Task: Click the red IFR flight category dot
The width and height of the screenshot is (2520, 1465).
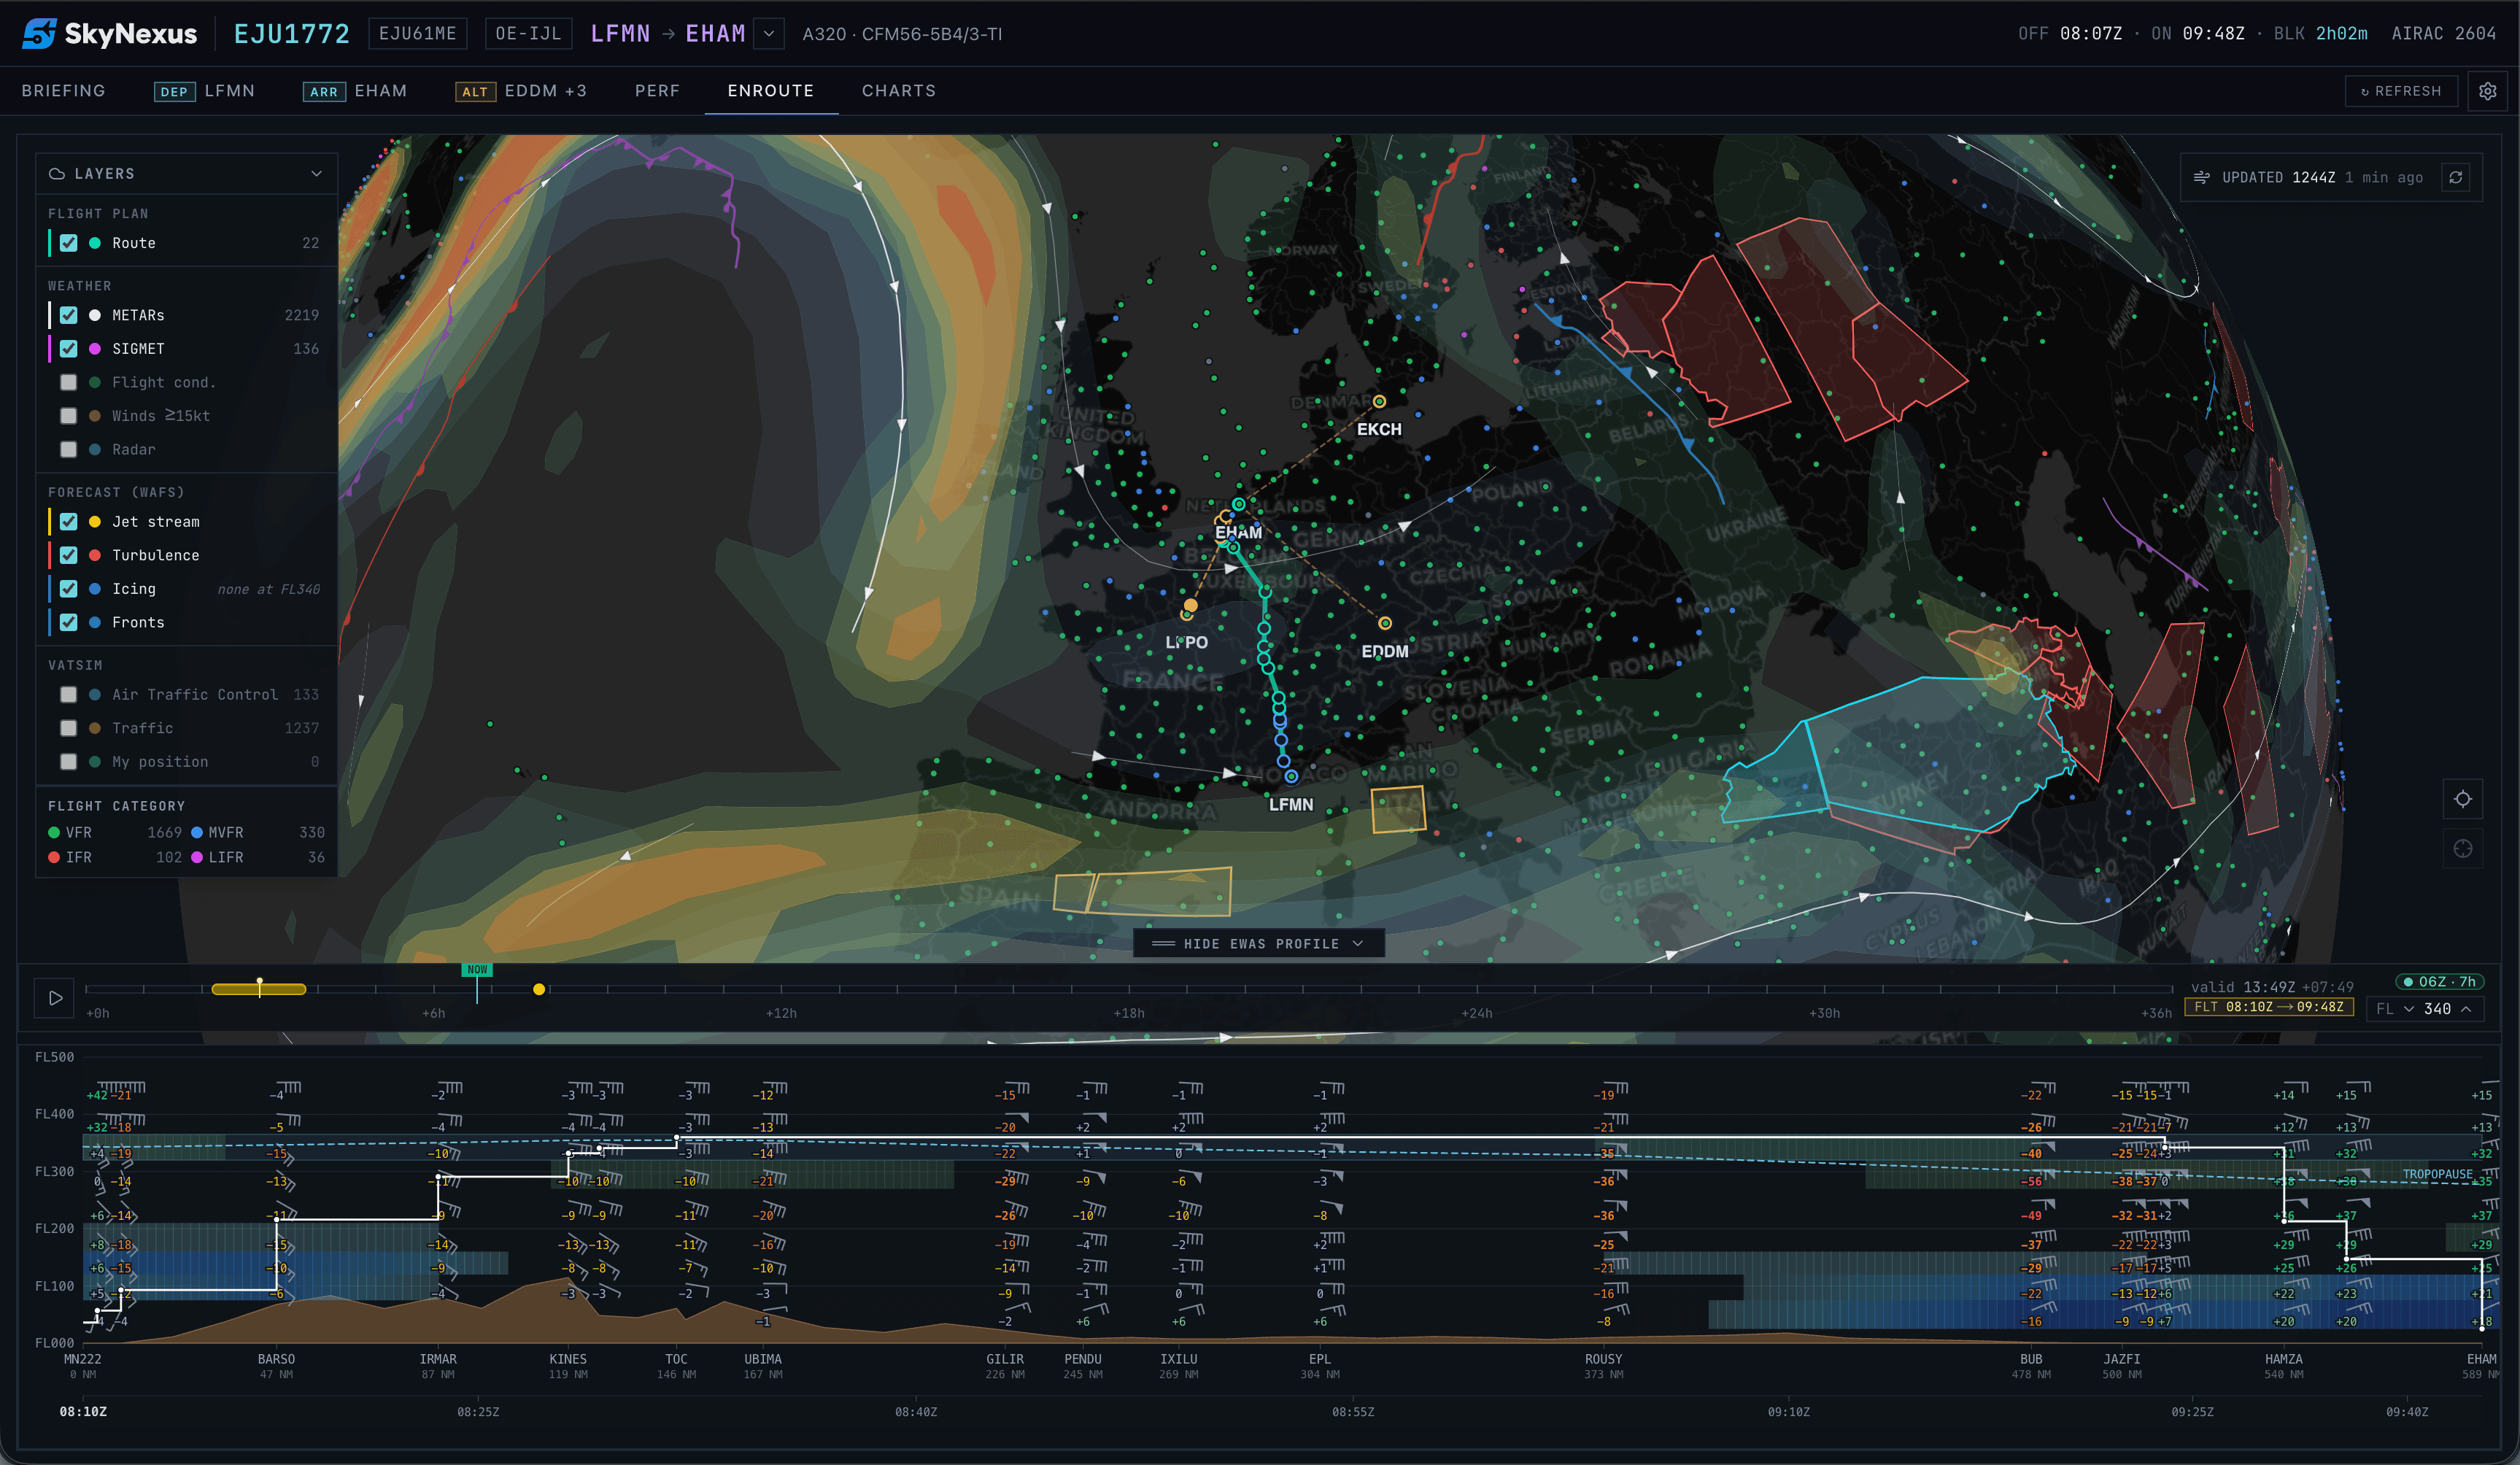Action: tap(54, 857)
